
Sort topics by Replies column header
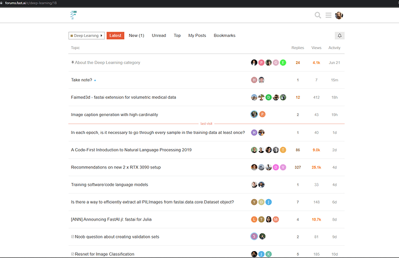point(297,48)
